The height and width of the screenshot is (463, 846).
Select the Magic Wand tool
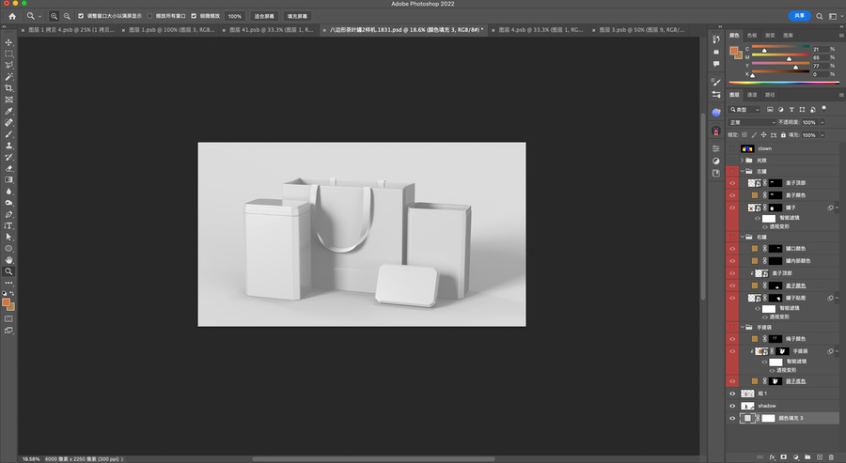click(x=8, y=76)
